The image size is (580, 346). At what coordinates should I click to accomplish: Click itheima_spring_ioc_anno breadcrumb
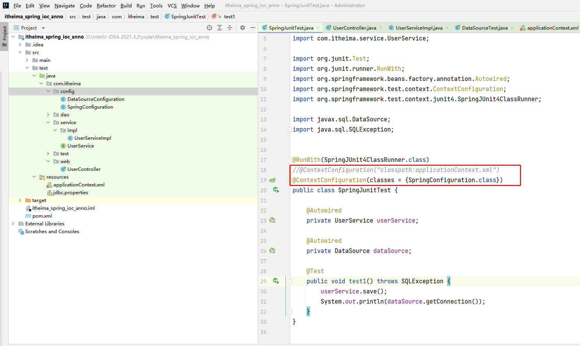pos(34,16)
